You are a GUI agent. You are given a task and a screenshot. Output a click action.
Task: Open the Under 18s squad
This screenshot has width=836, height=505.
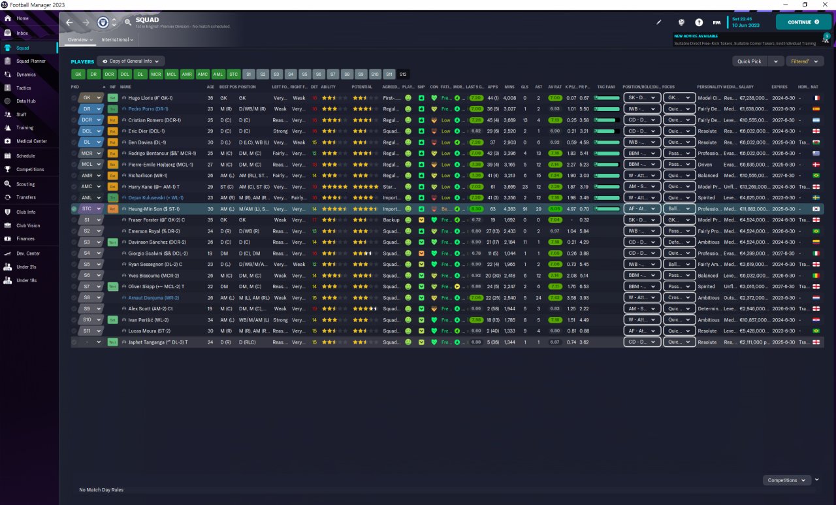tap(27, 280)
